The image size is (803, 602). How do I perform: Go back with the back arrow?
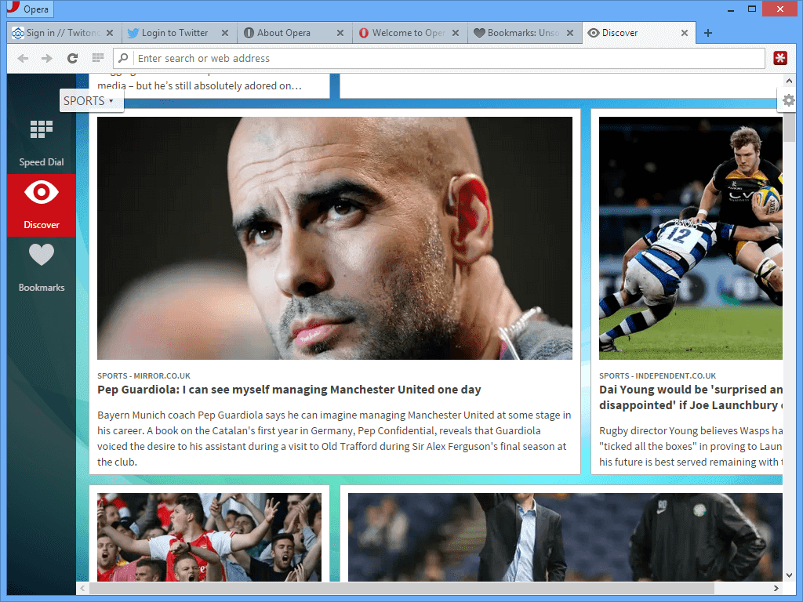pos(23,58)
